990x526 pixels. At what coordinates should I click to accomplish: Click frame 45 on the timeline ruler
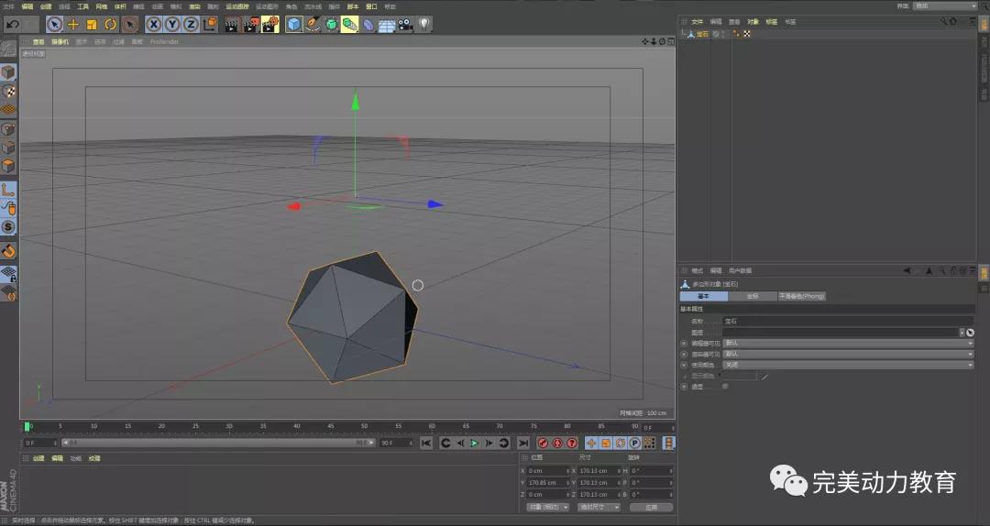[x=329, y=426]
